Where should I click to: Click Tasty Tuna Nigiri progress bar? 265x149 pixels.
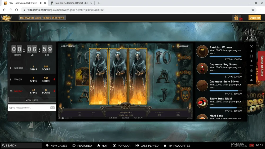(226, 108)
